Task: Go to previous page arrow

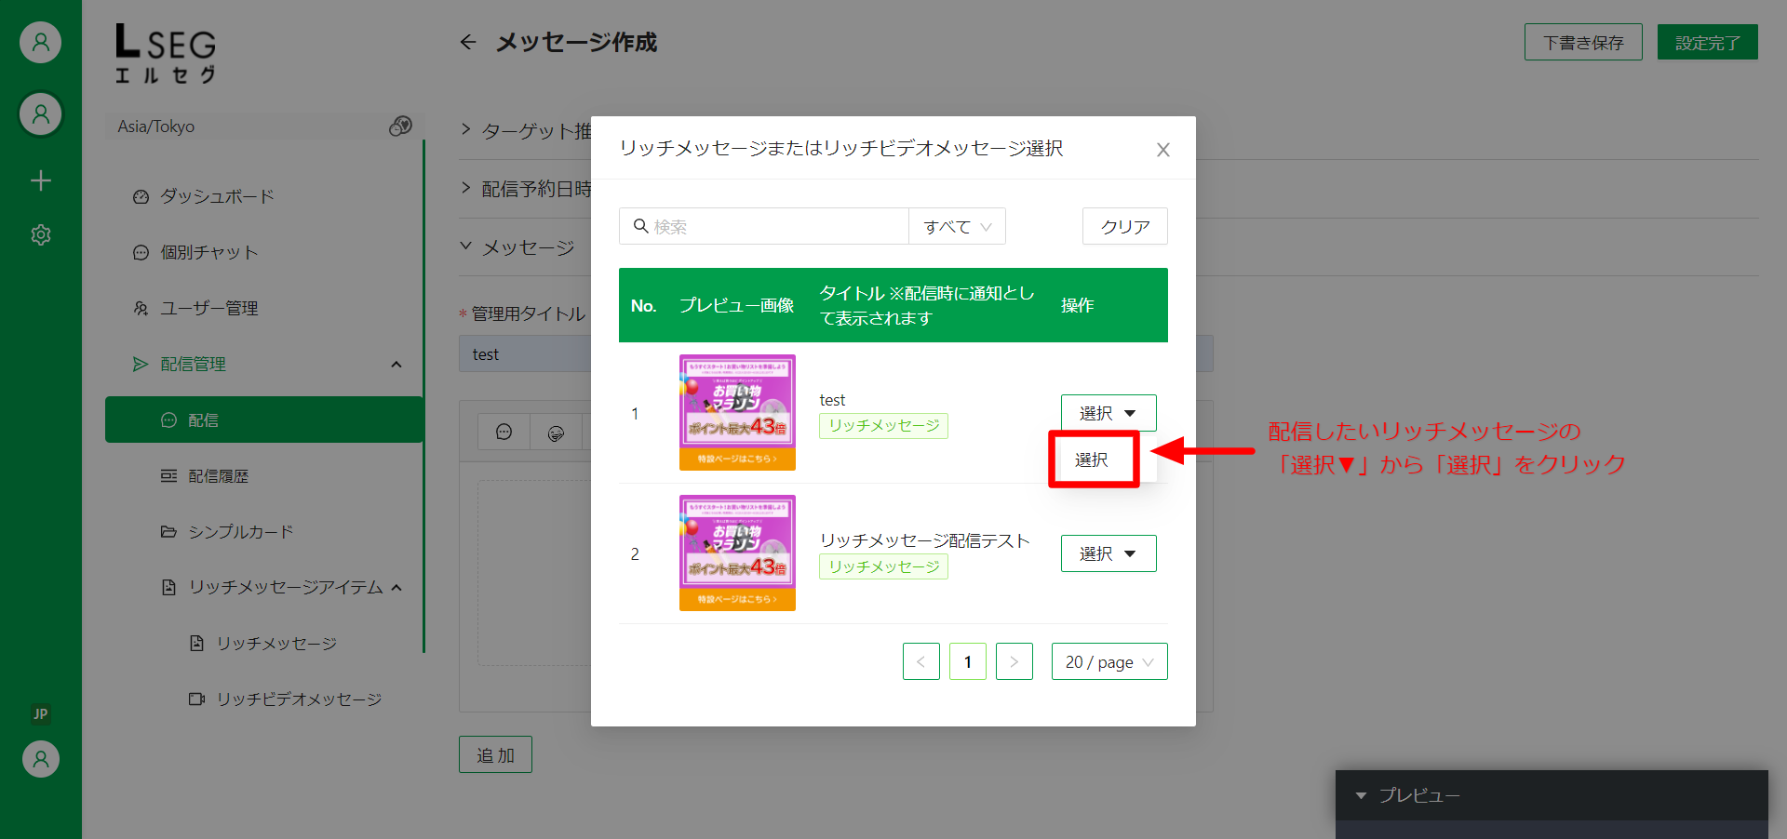Action: pyautogui.click(x=921, y=661)
